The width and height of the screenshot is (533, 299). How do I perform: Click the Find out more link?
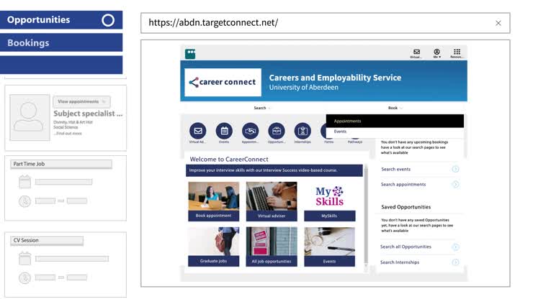[68, 134]
